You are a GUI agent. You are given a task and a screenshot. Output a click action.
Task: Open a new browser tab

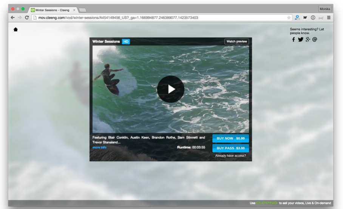click(82, 10)
